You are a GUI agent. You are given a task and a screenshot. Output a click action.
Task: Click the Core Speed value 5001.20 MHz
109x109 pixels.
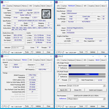(x=18, y=35)
